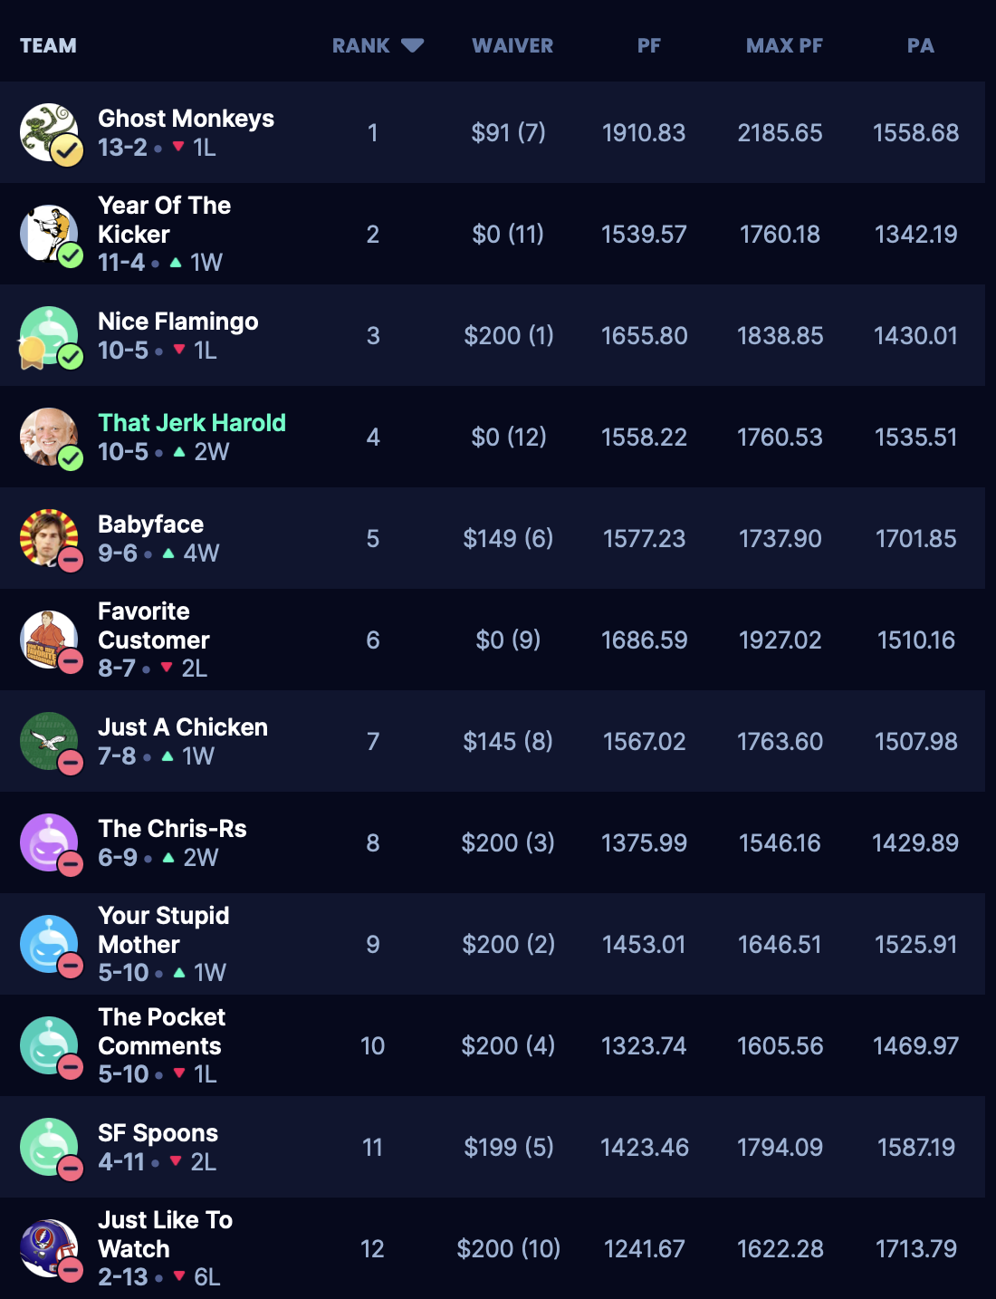Click The Pocket Comments team name
The image size is (996, 1299).
click(161, 1032)
